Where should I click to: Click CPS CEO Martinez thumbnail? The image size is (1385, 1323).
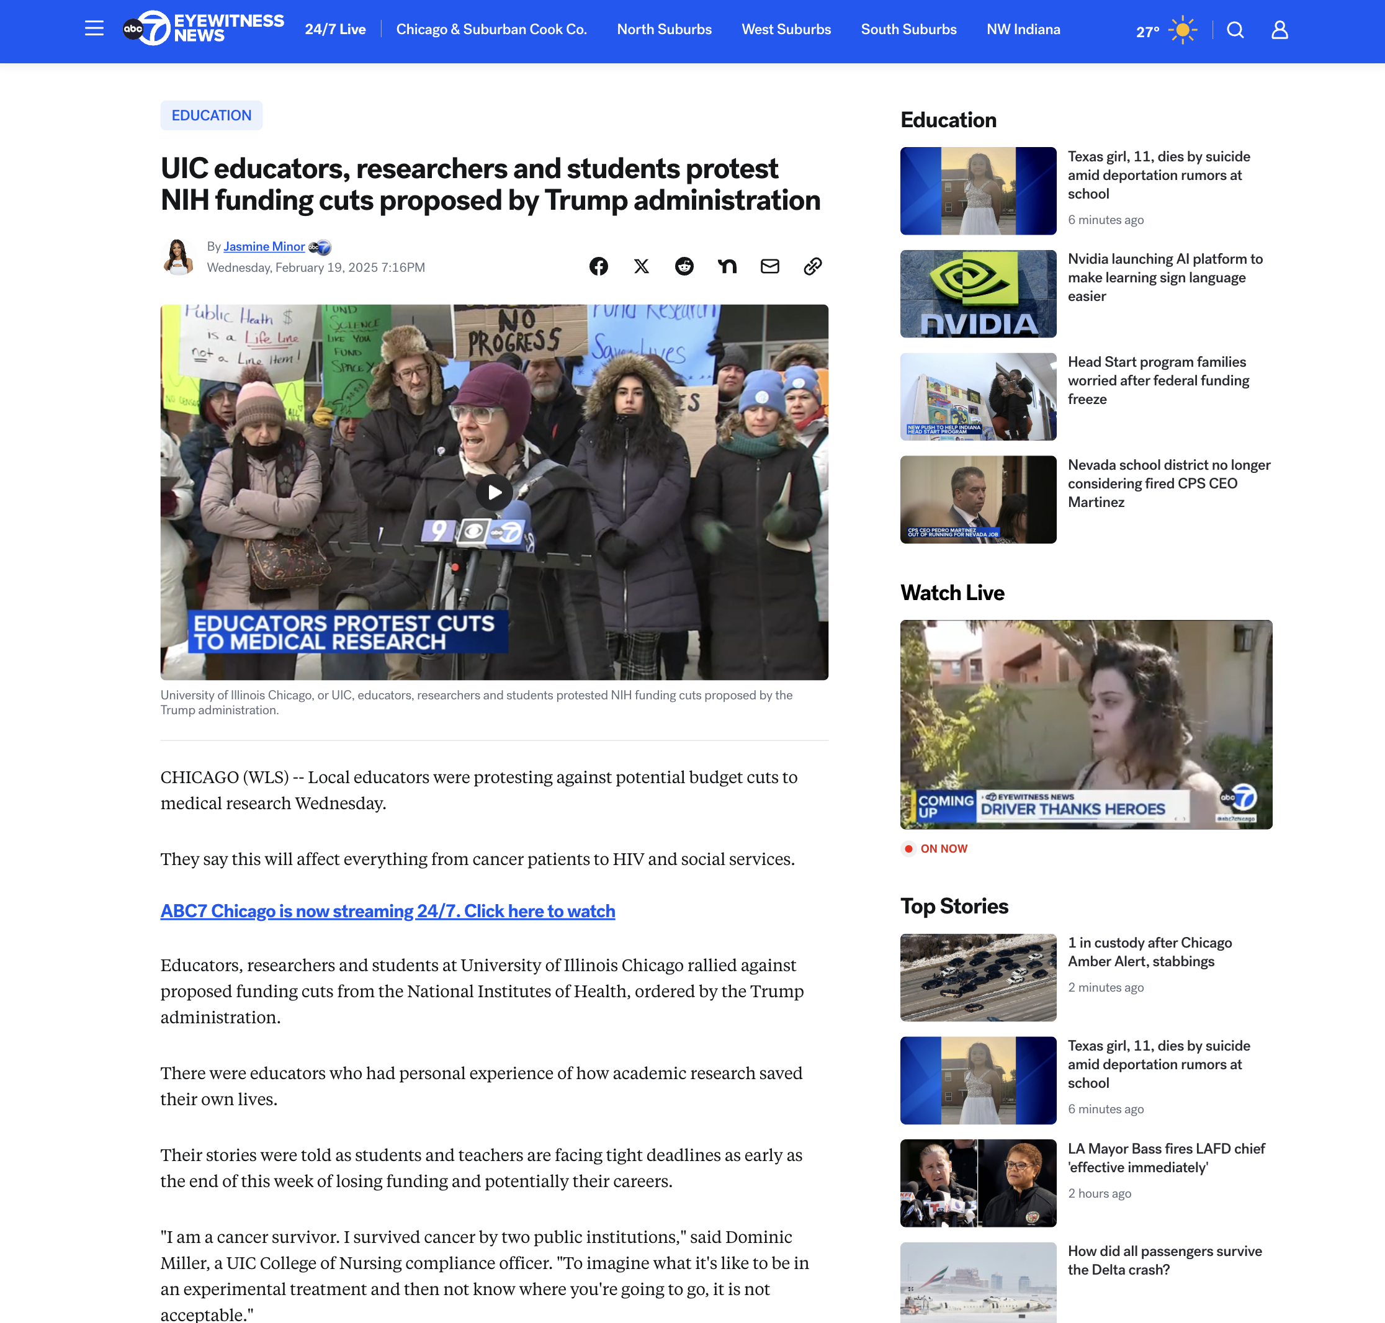coord(978,500)
